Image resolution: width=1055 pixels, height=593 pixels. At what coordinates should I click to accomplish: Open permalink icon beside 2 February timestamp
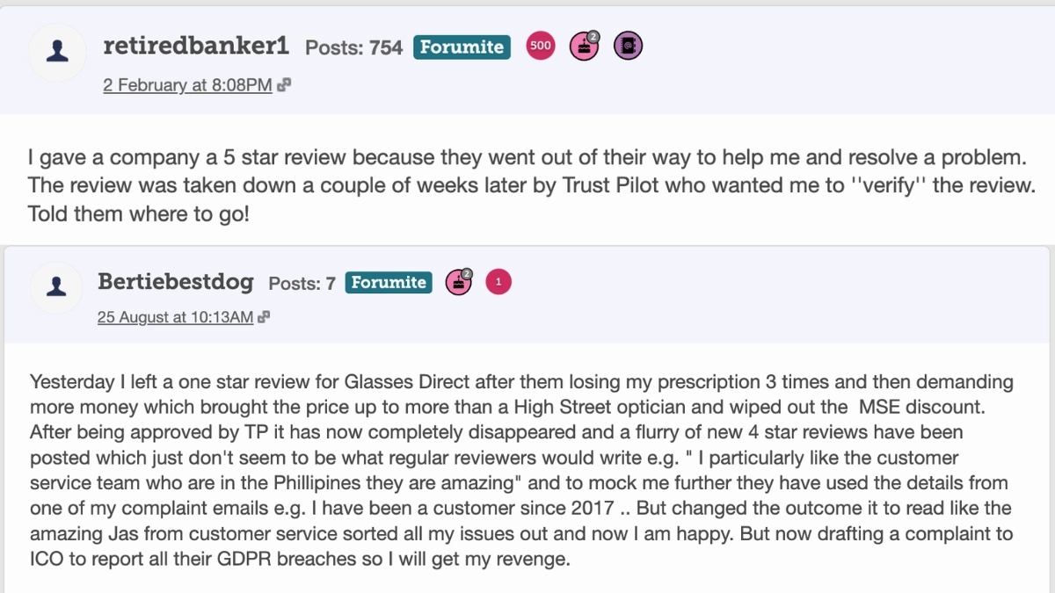coord(284,85)
